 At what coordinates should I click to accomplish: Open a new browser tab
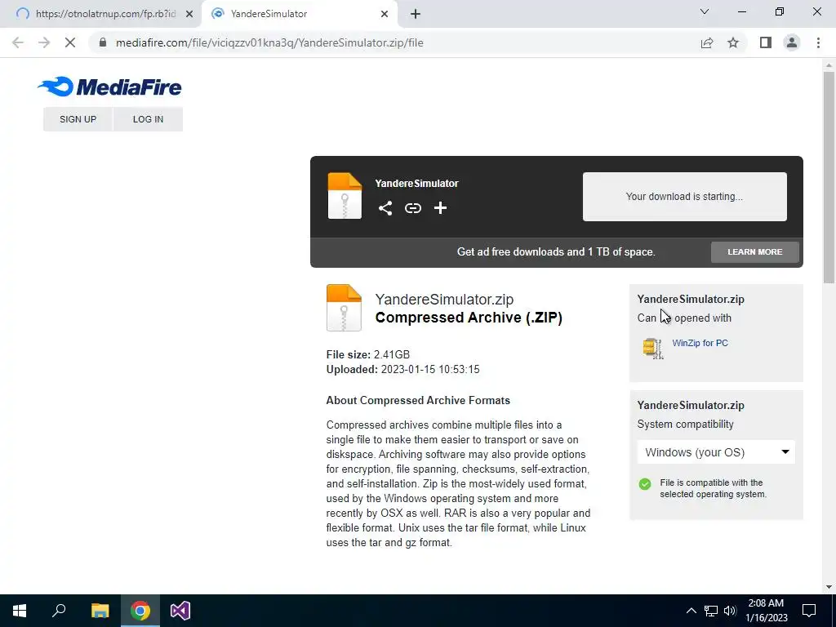[416, 14]
